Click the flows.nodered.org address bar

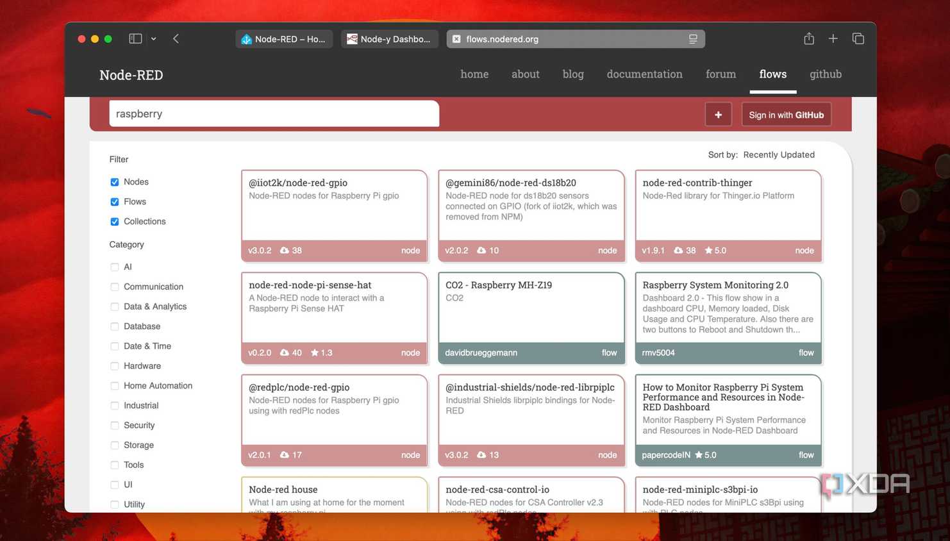(x=576, y=39)
